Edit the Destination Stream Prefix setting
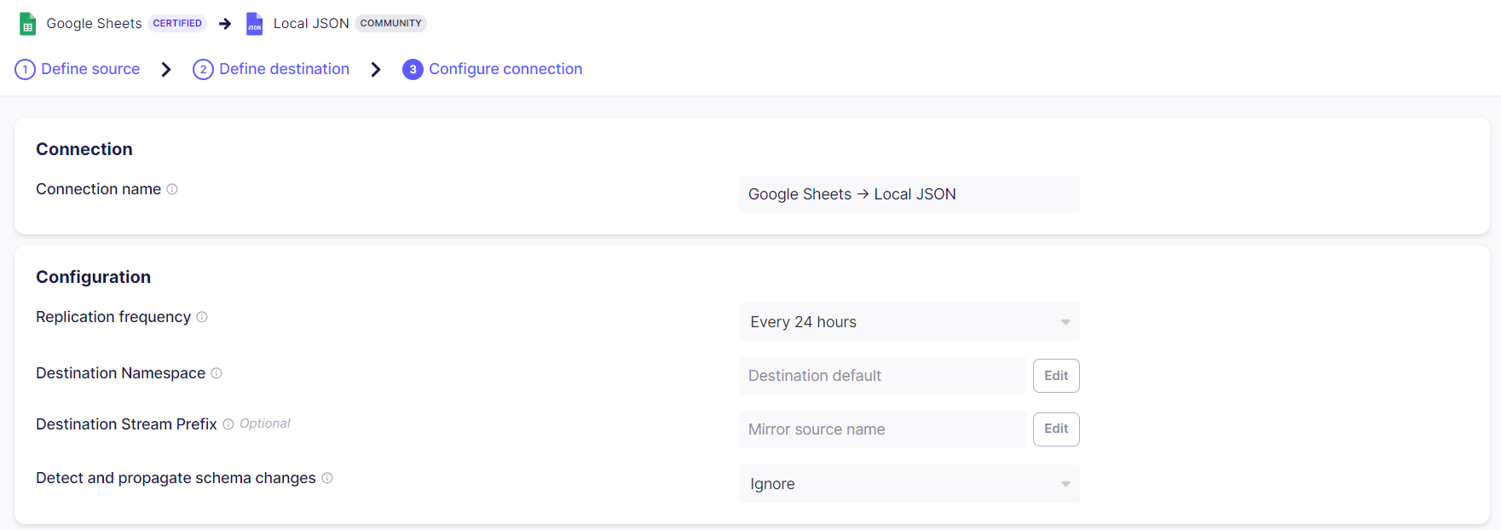Screen dimensions: 1501x530 pyautogui.click(x=1055, y=429)
